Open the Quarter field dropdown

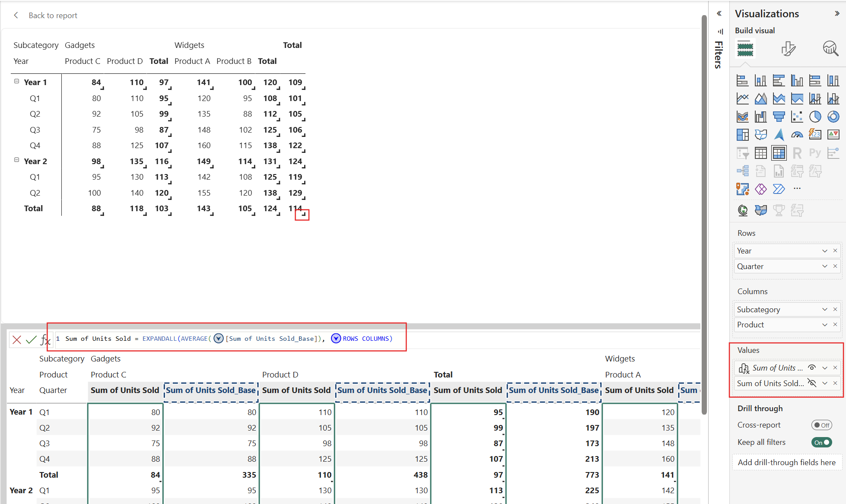[x=824, y=266]
